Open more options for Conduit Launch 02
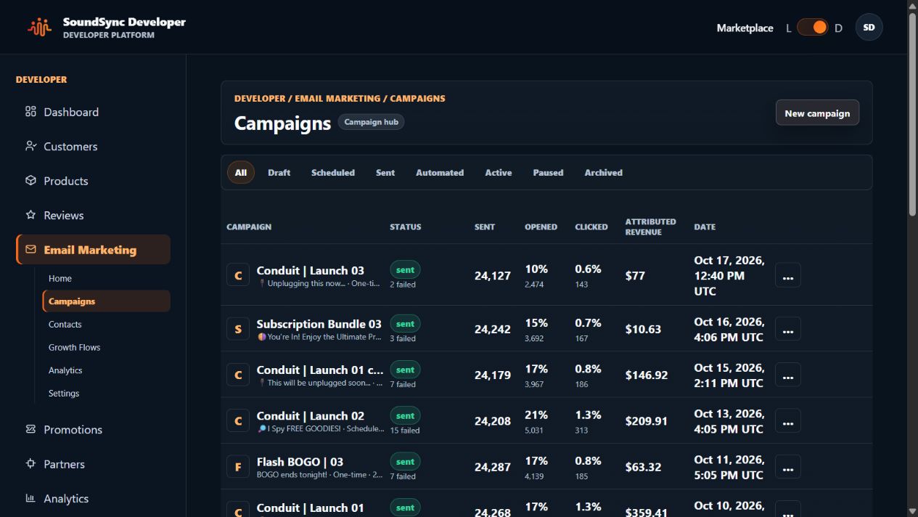The height and width of the screenshot is (517, 918). pos(788,421)
